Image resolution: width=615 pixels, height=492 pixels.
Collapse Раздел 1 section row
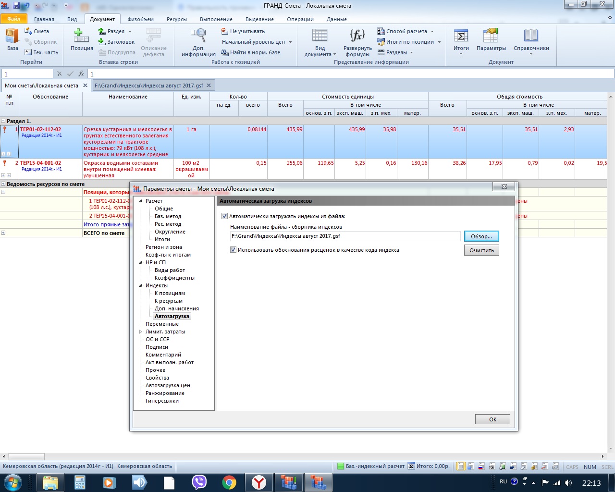coord(3,121)
